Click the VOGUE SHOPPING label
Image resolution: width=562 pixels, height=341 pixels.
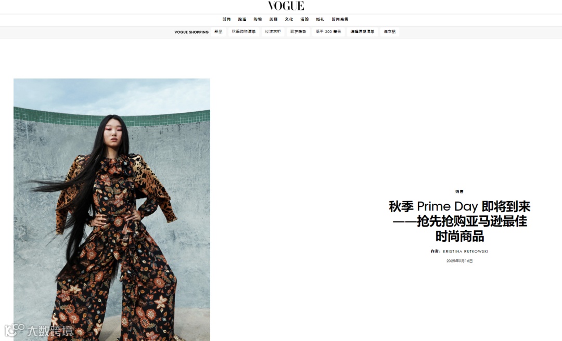pos(191,32)
